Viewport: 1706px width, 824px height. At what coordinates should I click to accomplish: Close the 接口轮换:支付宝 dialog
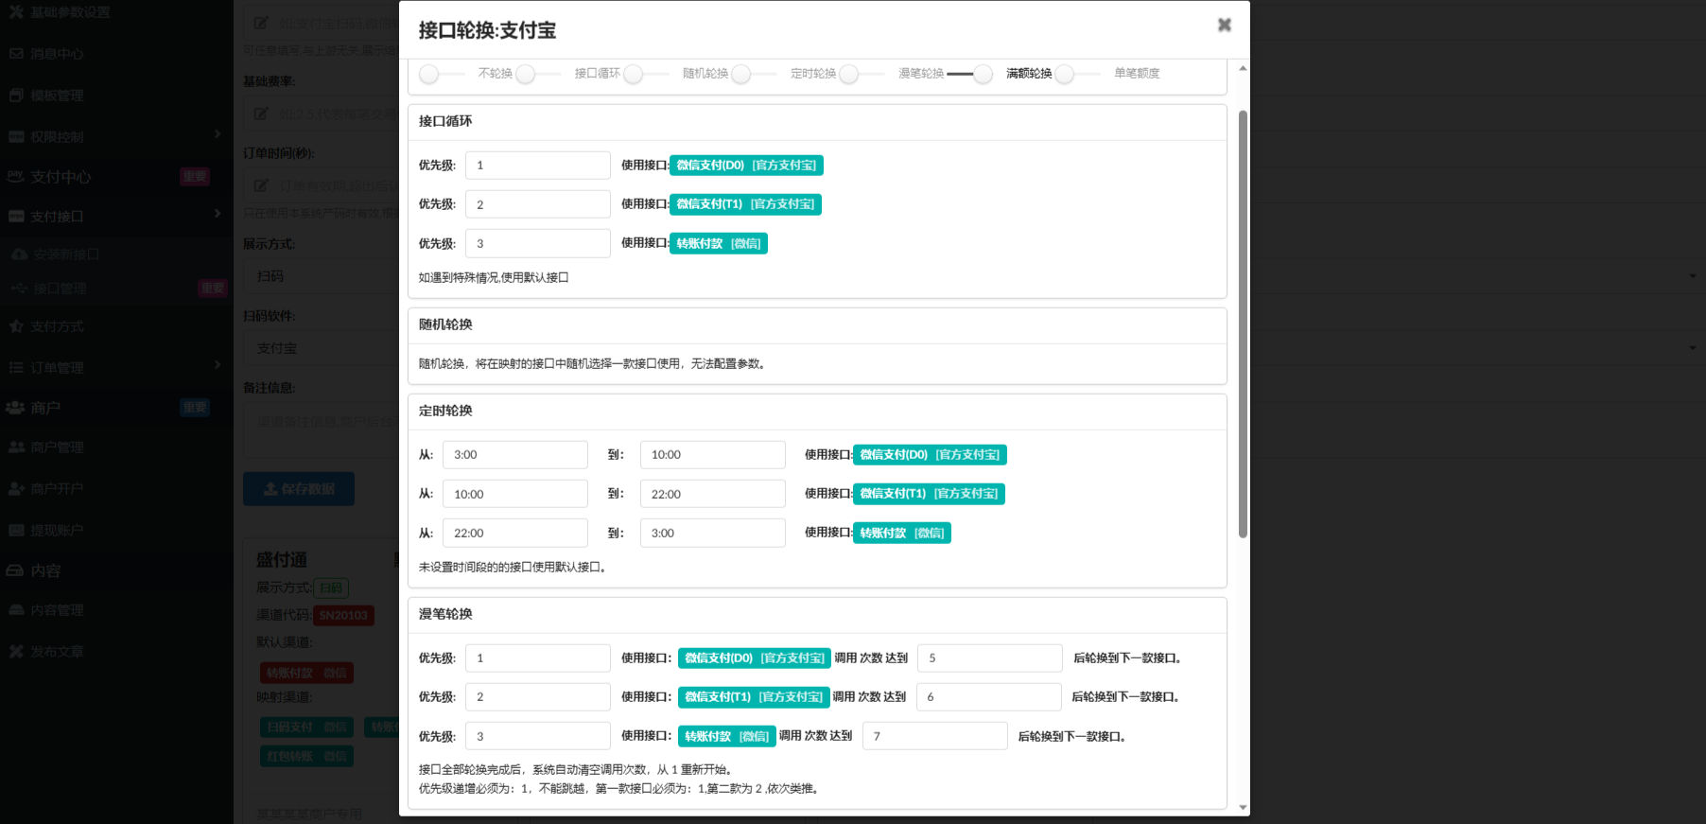click(1224, 25)
